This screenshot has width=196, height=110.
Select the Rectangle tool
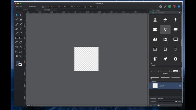pos(17,38)
